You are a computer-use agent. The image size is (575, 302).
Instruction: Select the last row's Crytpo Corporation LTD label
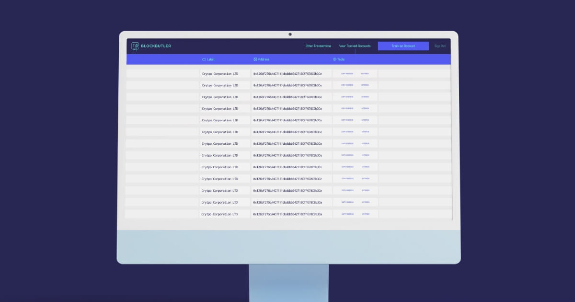point(219,214)
